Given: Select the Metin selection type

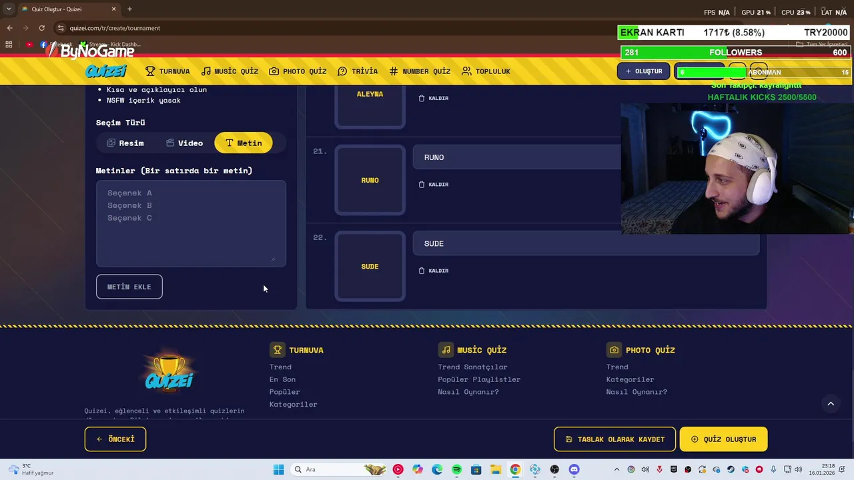Looking at the screenshot, I should click(244, 143).
